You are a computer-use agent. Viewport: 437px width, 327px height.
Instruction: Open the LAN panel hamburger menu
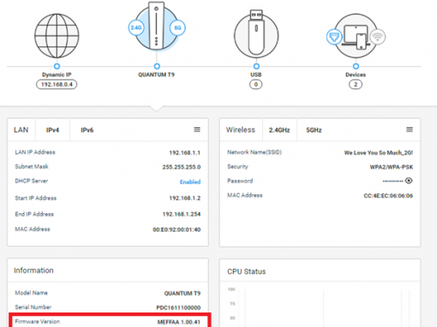pyautogui.click(x=197, y=129)
